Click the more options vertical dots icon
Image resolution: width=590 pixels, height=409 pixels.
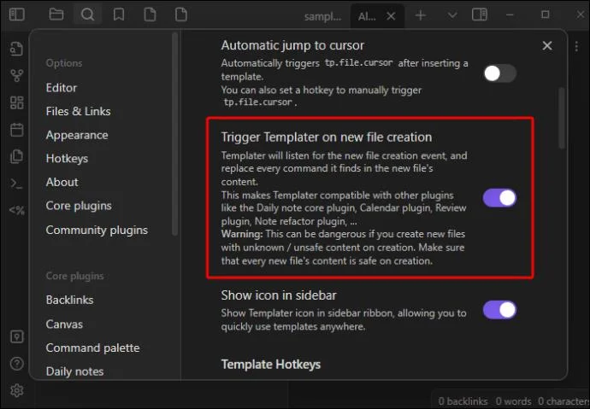(576, 46)
